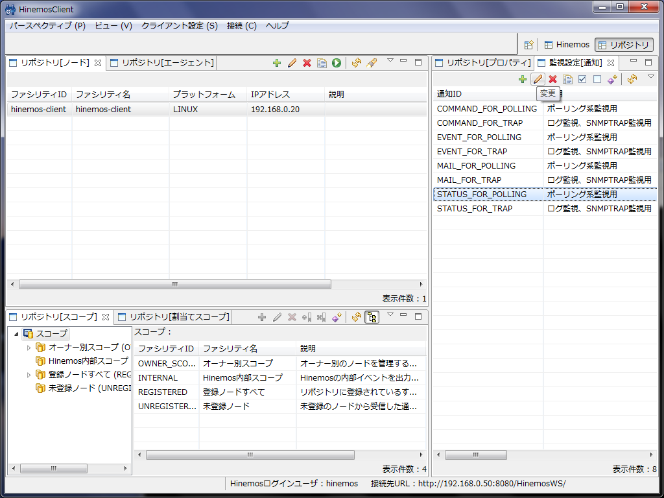Click the notification list horizontal scrollbar
This screenshot has width=664, height=498.
475,455
